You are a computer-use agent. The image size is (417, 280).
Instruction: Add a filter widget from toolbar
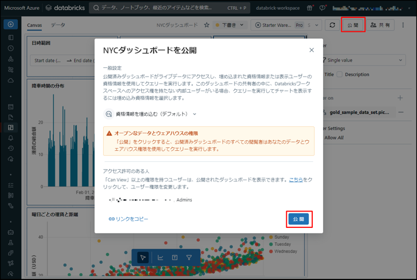pyautogui.click(x=189, y=257)
